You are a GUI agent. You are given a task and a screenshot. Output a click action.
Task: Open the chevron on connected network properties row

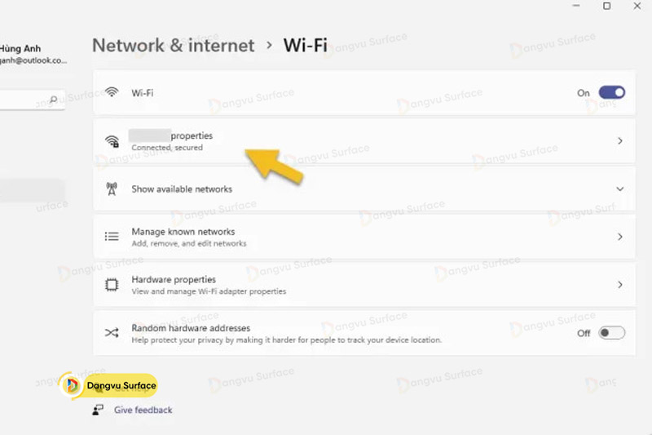pos(620,141)
